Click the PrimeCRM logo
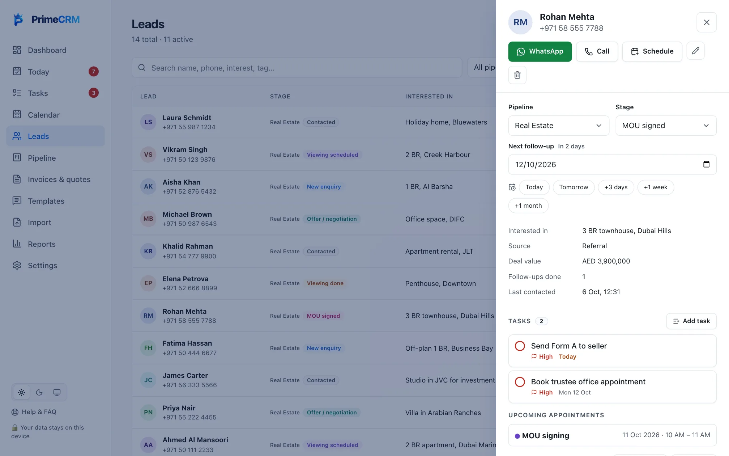Image resolution: width=729 pixels, height=456 pixels. (x=46, y=19)
